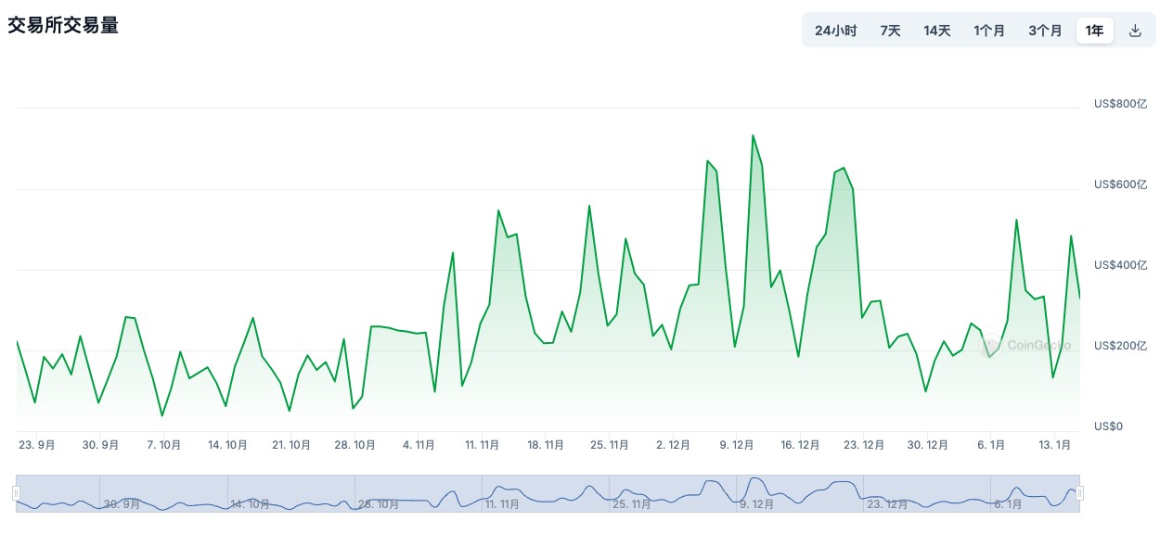Click the US$0 y-axis label
The height and width of the screenshot is (534, 1160).
(x=1109, y=426)
